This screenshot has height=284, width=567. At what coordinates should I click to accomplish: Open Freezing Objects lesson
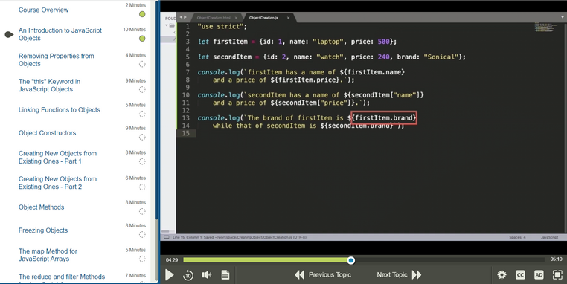(x=43, y=230)
